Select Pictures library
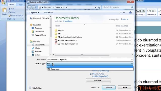The width and height of the screenshot is (161, 91). click(x=36, y=52)
